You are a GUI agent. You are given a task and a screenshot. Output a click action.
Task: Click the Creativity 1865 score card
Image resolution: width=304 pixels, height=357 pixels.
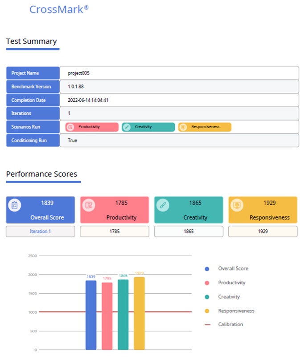click(189, 210)
